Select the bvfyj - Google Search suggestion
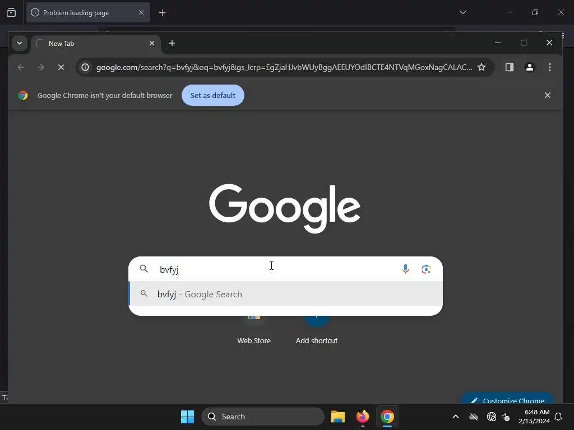This screenshot has height=430, width=574. [x=285, y=294]
